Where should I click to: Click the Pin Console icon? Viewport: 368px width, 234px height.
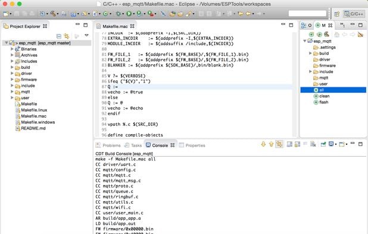(323, 144)
